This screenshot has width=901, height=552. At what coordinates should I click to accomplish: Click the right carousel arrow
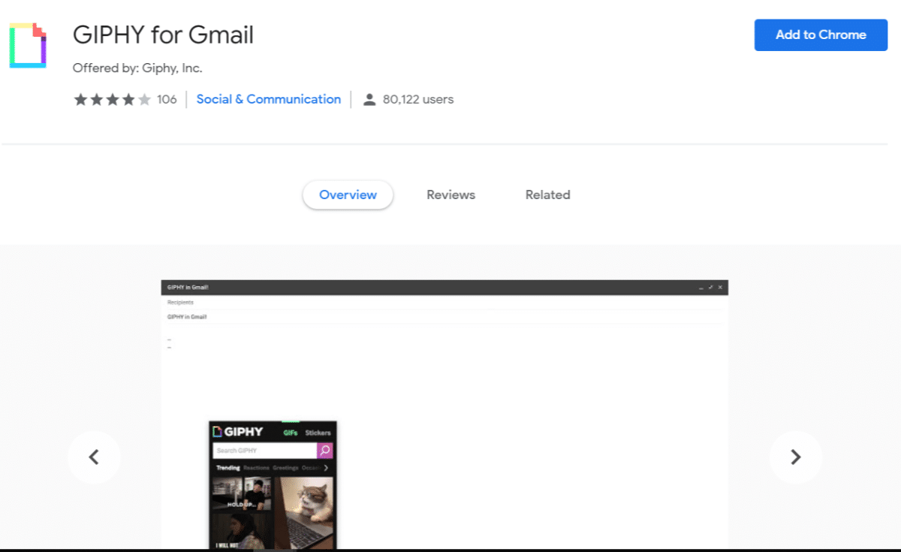tap(796, 457)
